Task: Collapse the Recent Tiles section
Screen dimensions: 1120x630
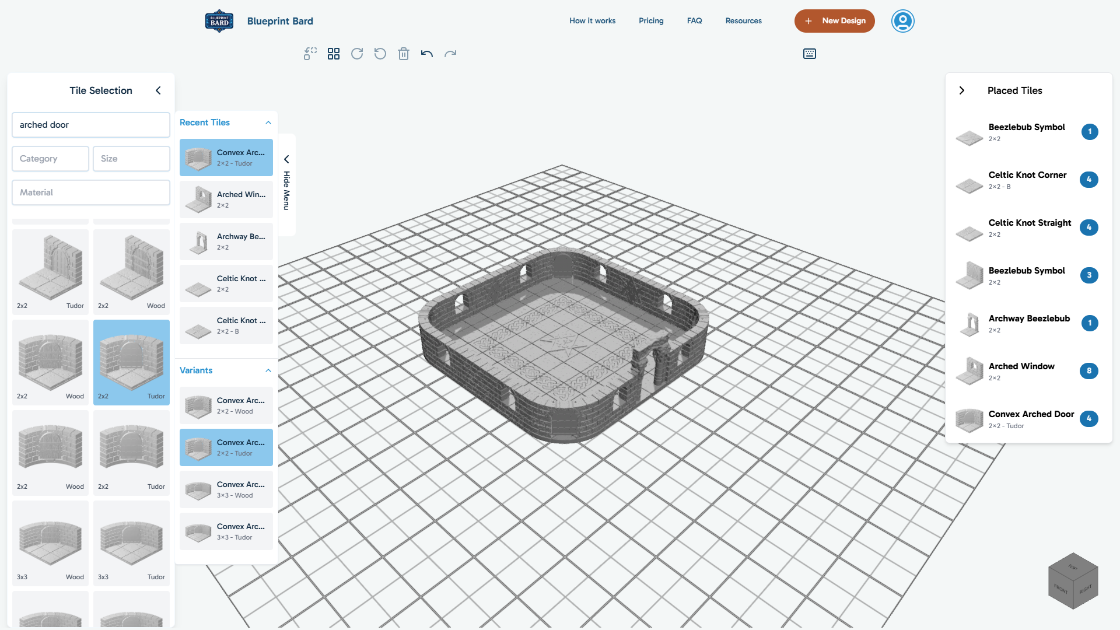Action: click(x=268, y=123)
